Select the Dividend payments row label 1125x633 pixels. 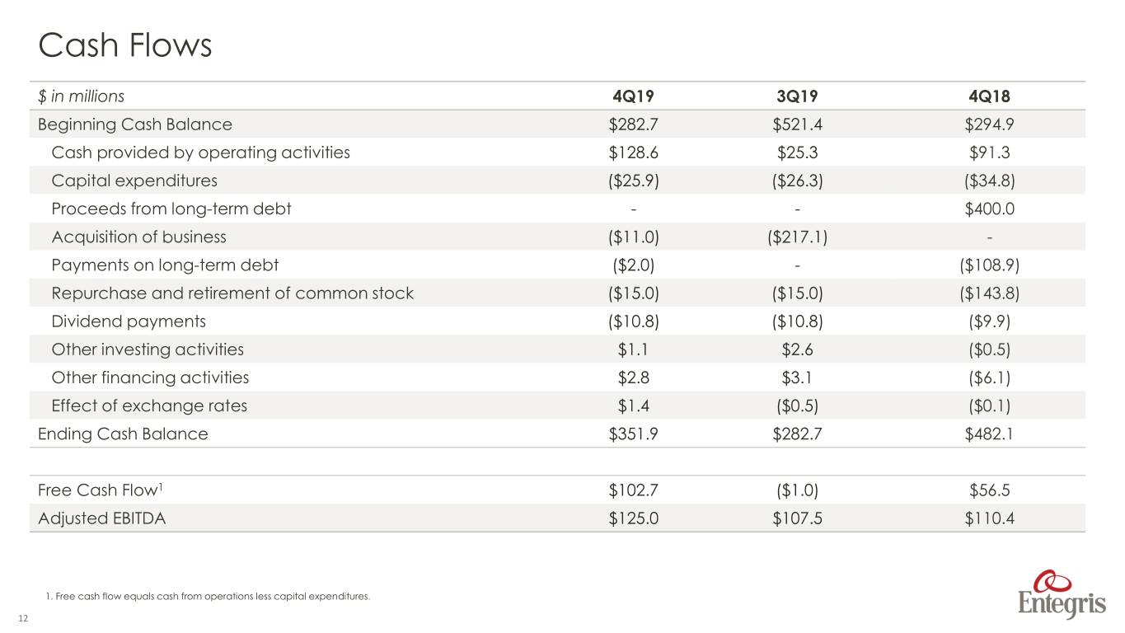(x=129, y=321)
